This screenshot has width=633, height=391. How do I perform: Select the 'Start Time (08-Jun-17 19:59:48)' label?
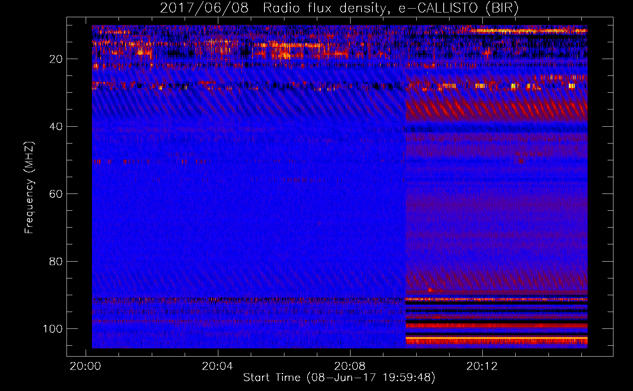pyautogui.click(x=339, y=378)
